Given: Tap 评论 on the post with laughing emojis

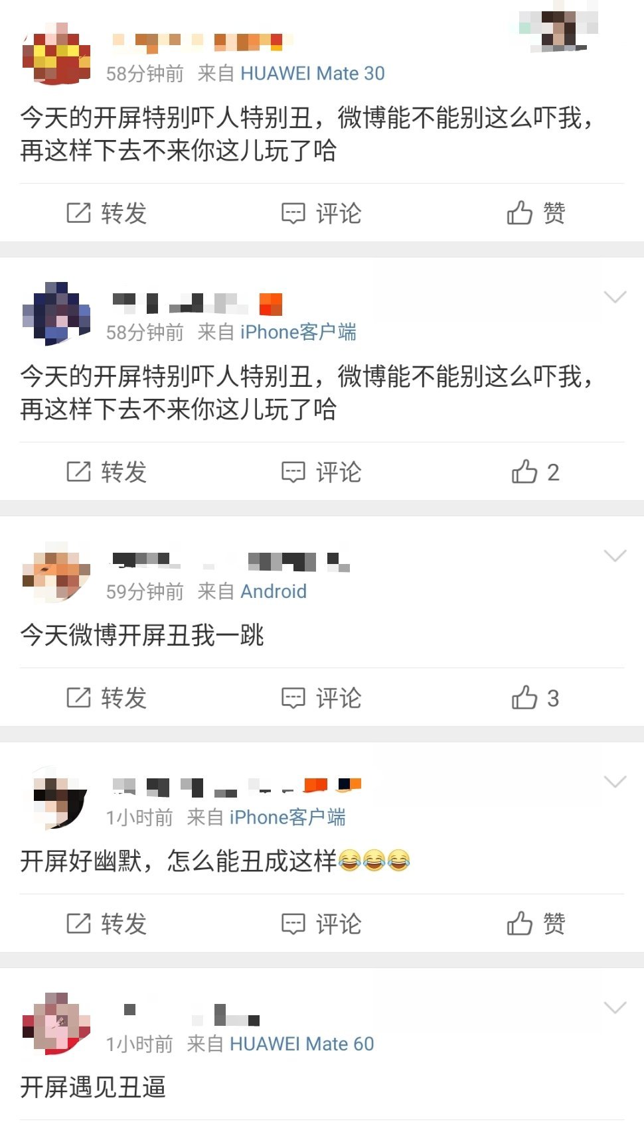Looking at the screenshot, I should tap(321, 923).
